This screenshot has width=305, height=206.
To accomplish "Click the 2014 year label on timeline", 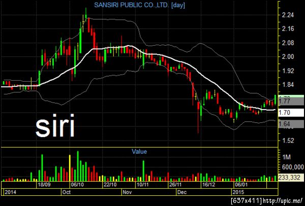I will 11,192.
